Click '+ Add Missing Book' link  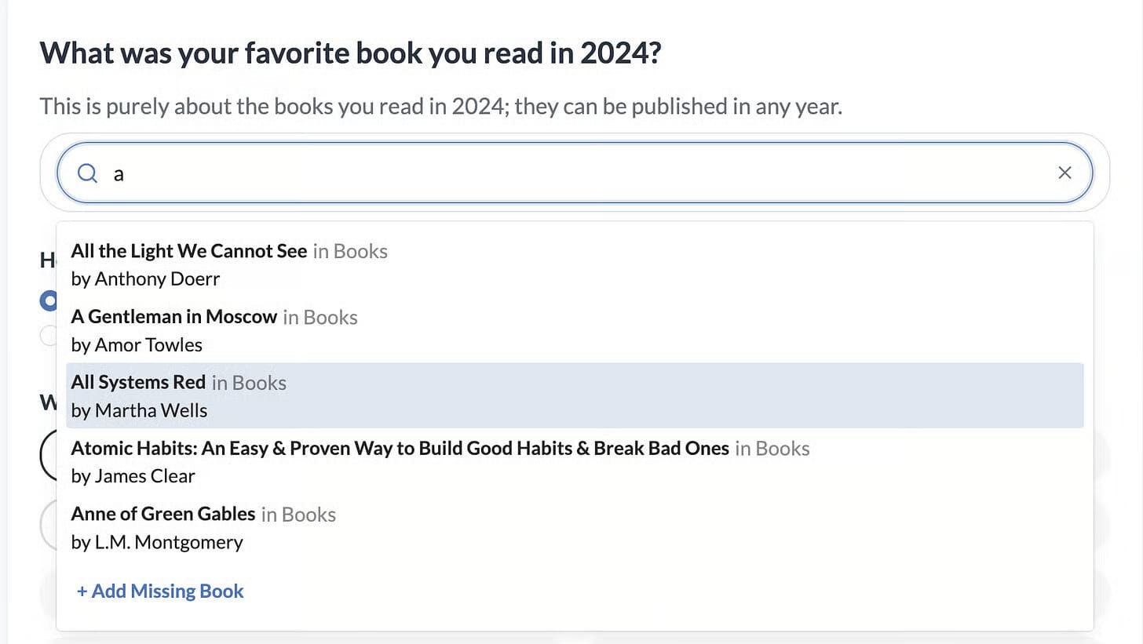click(159, 591)
